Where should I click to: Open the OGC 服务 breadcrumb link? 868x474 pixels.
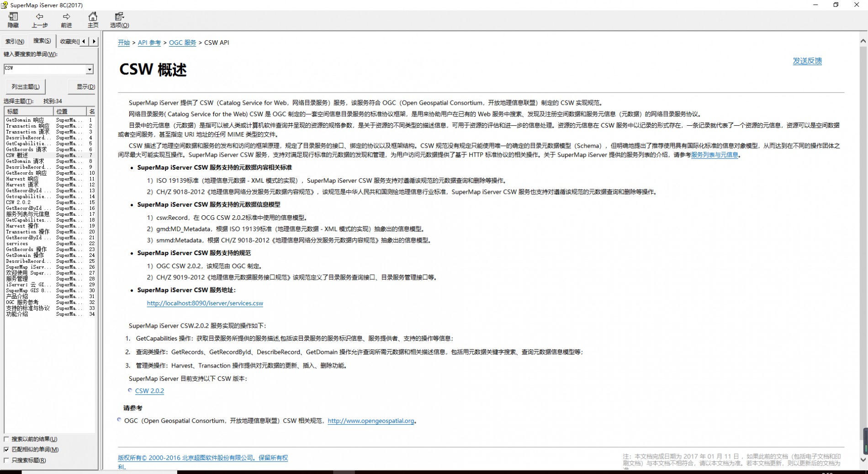182,43
